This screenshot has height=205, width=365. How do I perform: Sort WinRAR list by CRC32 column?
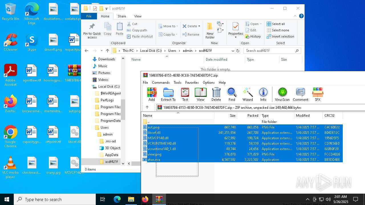point(332,116)
